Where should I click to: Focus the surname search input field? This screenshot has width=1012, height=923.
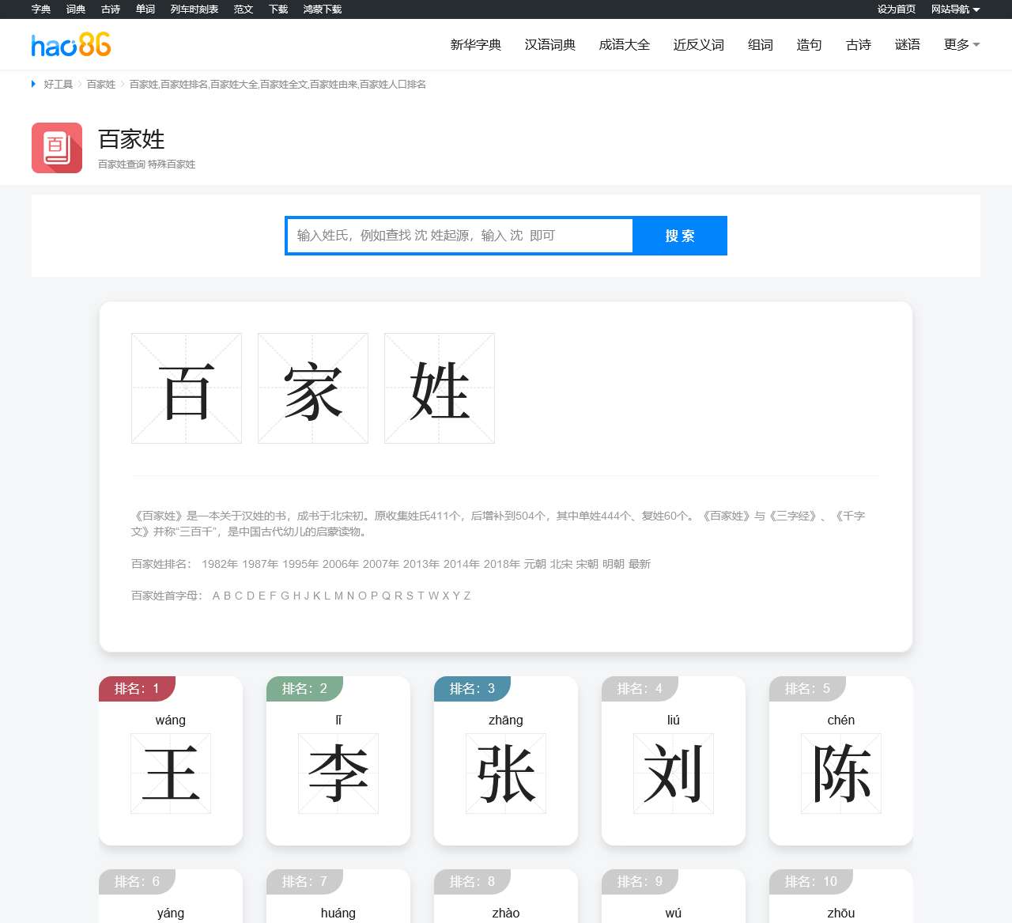[x=459, y=236]
